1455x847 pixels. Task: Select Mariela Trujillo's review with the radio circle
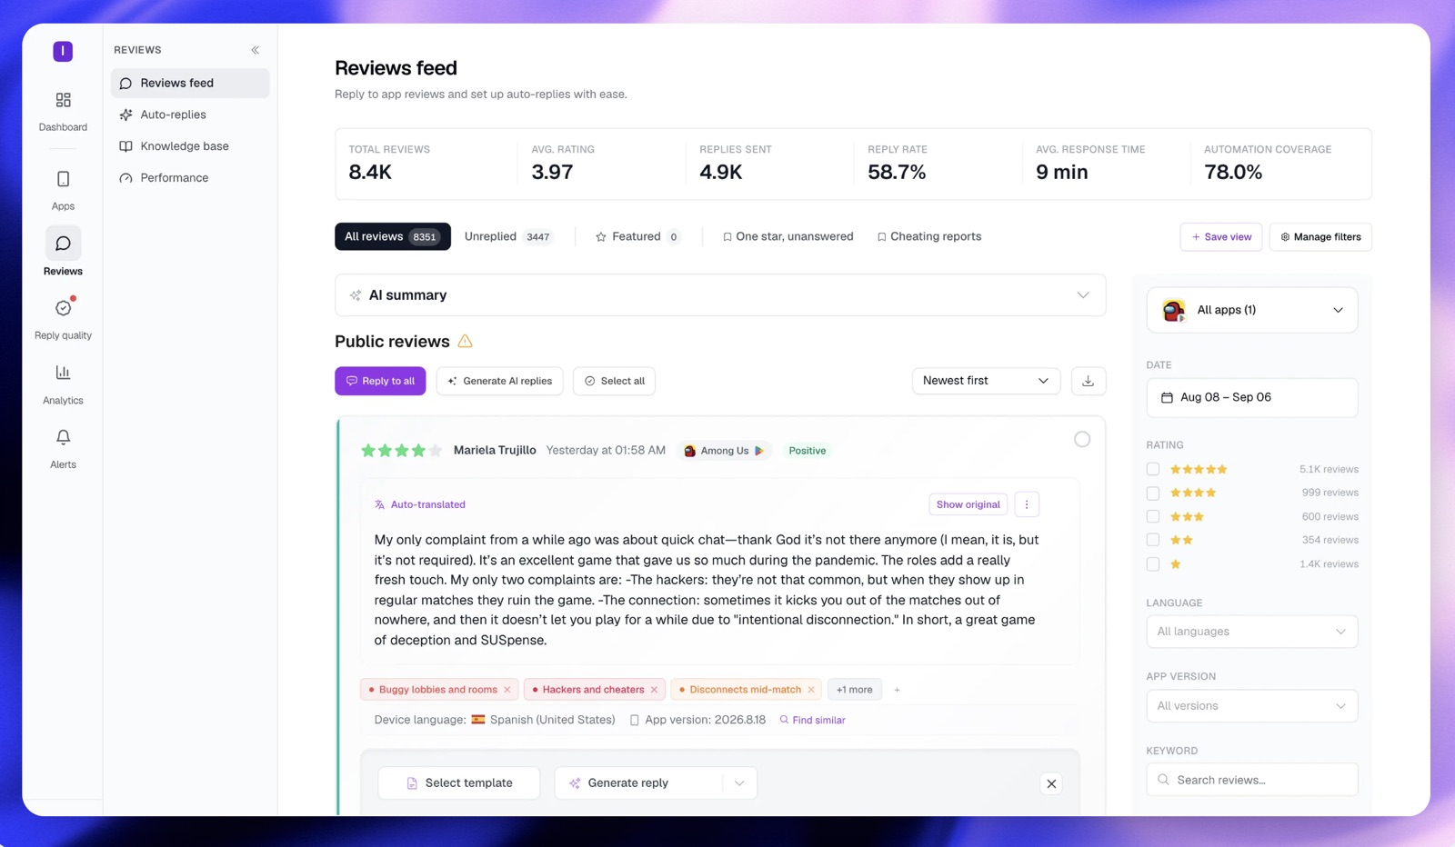1082,440
